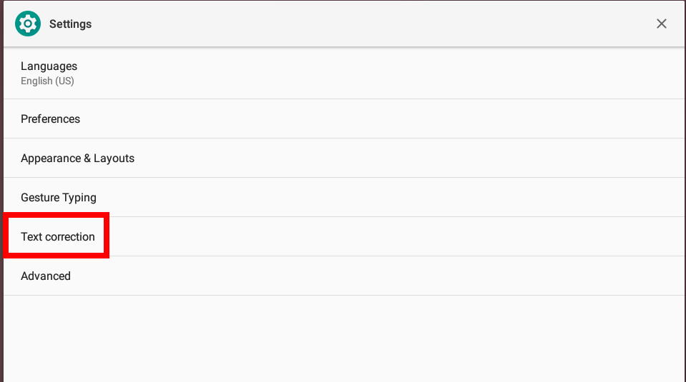Viewport: 686px width, 382px height.
Task: Go to Gesture Typing options
Action: [343, 197]
